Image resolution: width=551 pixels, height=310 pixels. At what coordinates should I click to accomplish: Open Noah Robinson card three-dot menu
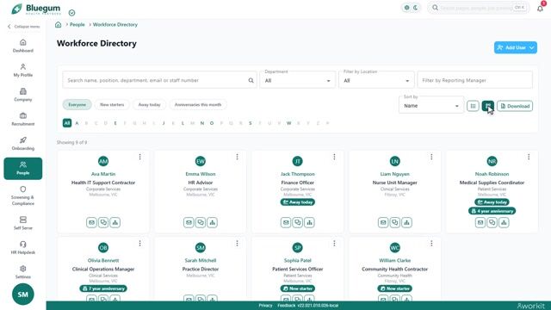(529, 157)
